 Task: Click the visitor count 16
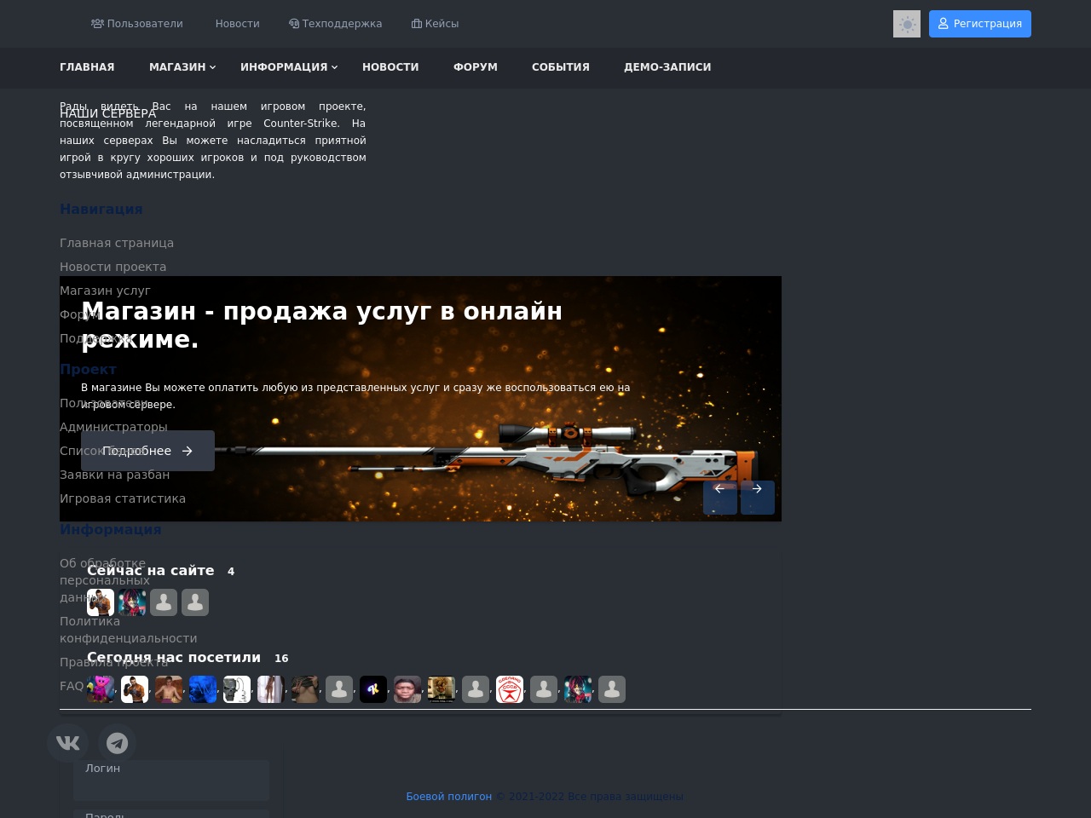pyautogui.click(x=281, y=659)
